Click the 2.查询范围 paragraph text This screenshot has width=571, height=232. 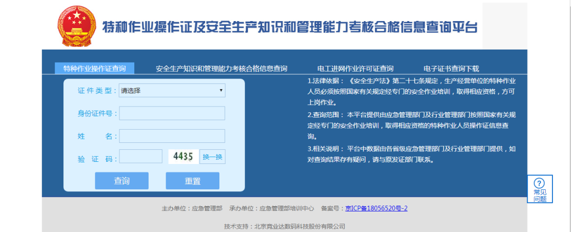click(x=411, y=125)
